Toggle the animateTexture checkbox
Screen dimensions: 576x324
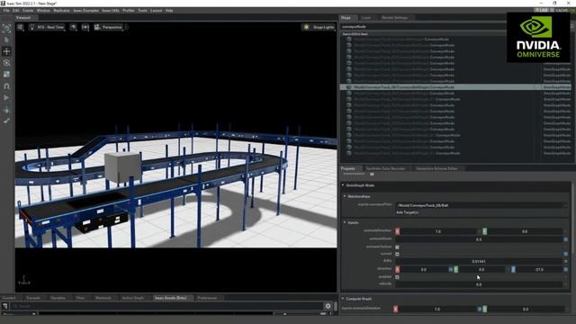[397, 247]
